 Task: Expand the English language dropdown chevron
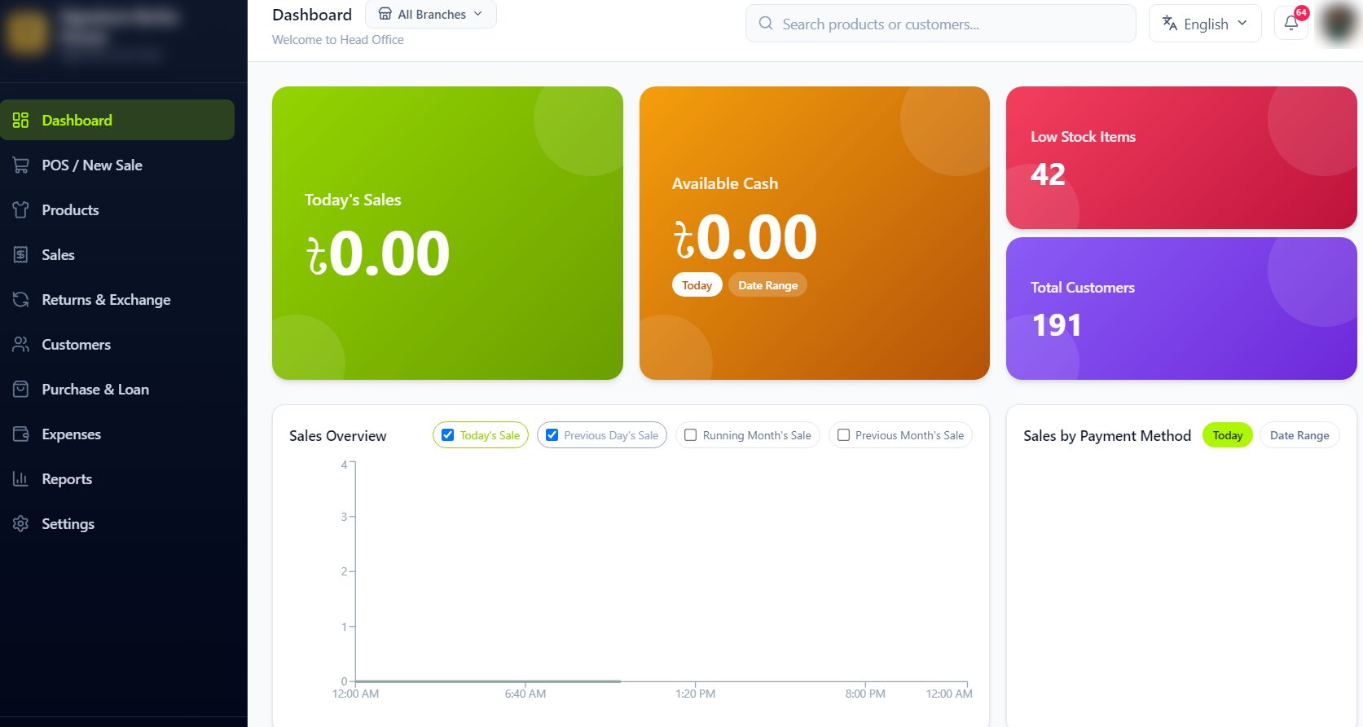[x=1242, y=24]
